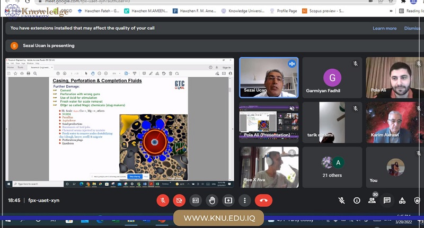This screenshot has width=424, height=228.
Task: Open the ORCID bookmark
Action: click(63, 11)
